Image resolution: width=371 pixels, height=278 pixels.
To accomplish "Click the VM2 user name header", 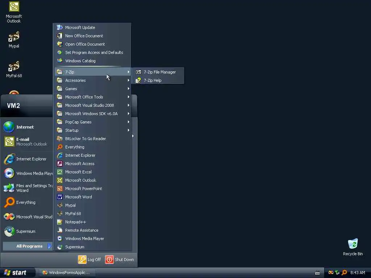I will point(13,106).
